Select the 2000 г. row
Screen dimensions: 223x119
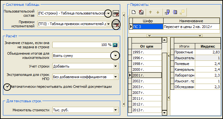pos(147,69)
